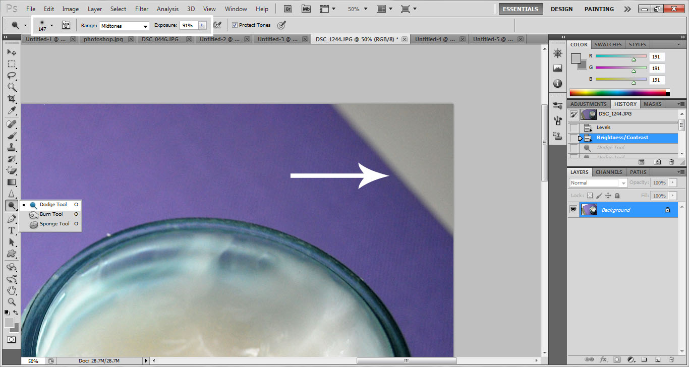Open the Analysis menu
Image resolution: width=689 pixels, height=367 pixels.
point(167,9)
